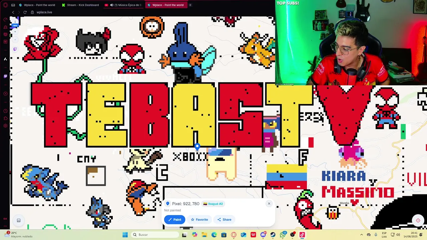Click the 'Pixel: 922, 780' coordinates text
427x240 pixels.
tap(185, 204)
